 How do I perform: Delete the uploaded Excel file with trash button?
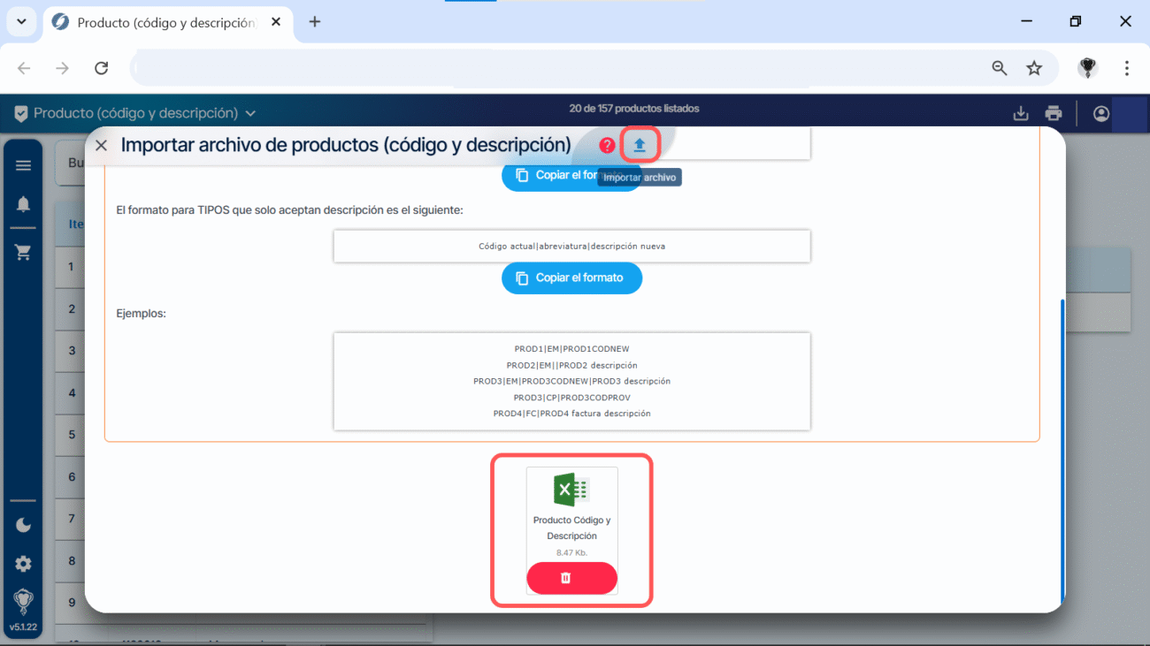[x=571, y=578]
